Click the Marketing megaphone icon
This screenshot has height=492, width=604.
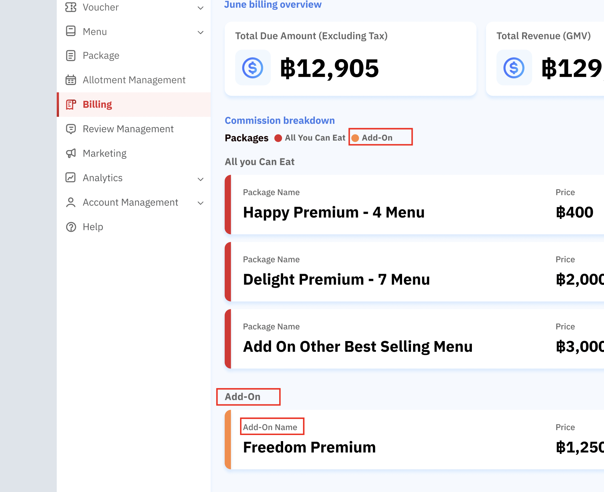coord(71,153)
